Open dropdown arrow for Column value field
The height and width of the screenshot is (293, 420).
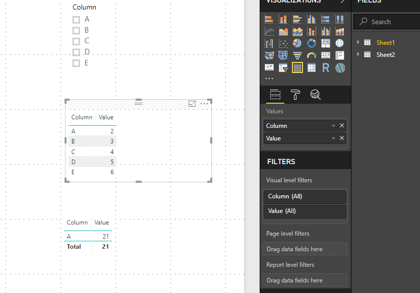333,126
